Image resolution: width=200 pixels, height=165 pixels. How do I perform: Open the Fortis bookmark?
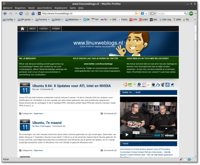pos(123,20)
